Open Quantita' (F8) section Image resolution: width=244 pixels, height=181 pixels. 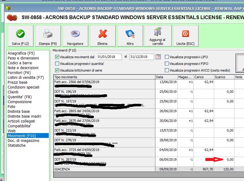(x=19, y=97)
